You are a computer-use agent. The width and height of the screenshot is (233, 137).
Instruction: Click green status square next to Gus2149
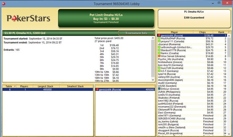pos(159,68)
